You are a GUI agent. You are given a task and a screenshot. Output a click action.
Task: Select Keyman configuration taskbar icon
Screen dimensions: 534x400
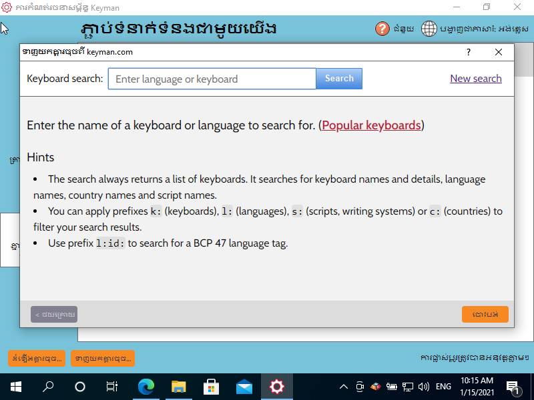pos(276,387)
